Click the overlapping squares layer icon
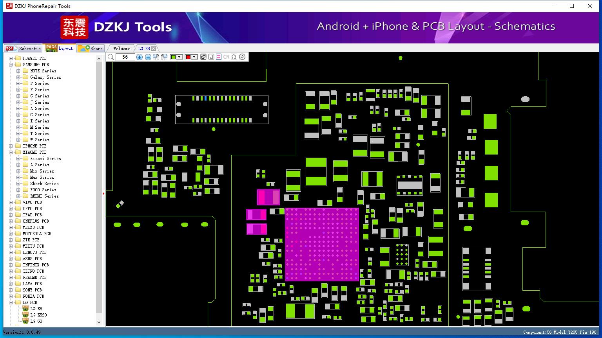This screenshot has width=602, height=338. pos(203,57)
